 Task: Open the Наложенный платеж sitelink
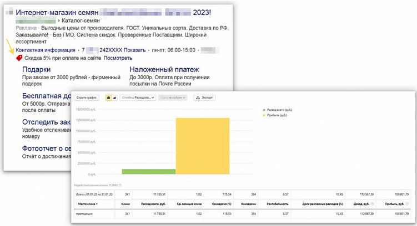tap(164, 69)
